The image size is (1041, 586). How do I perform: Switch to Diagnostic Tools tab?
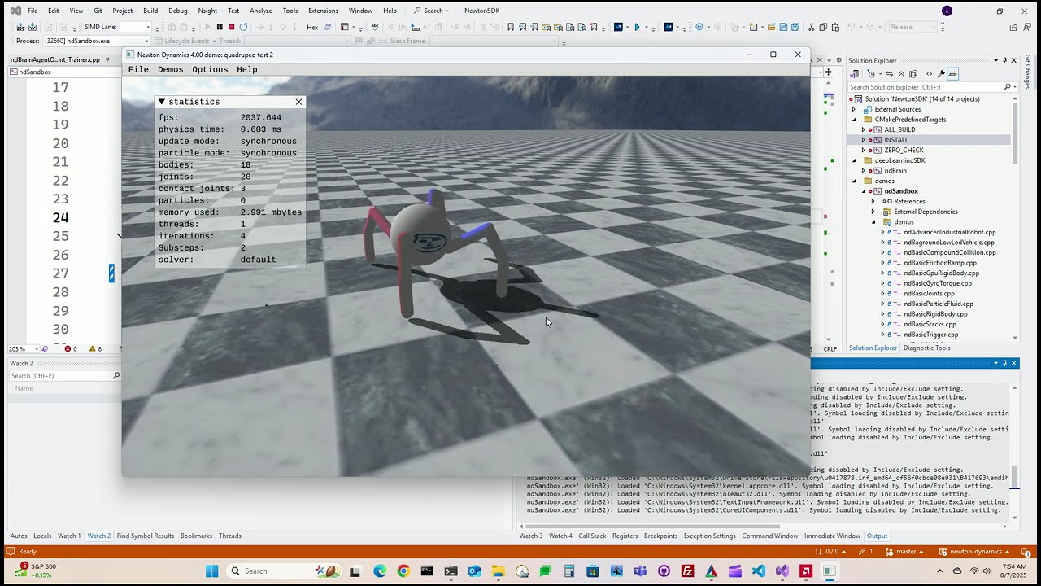926,348
